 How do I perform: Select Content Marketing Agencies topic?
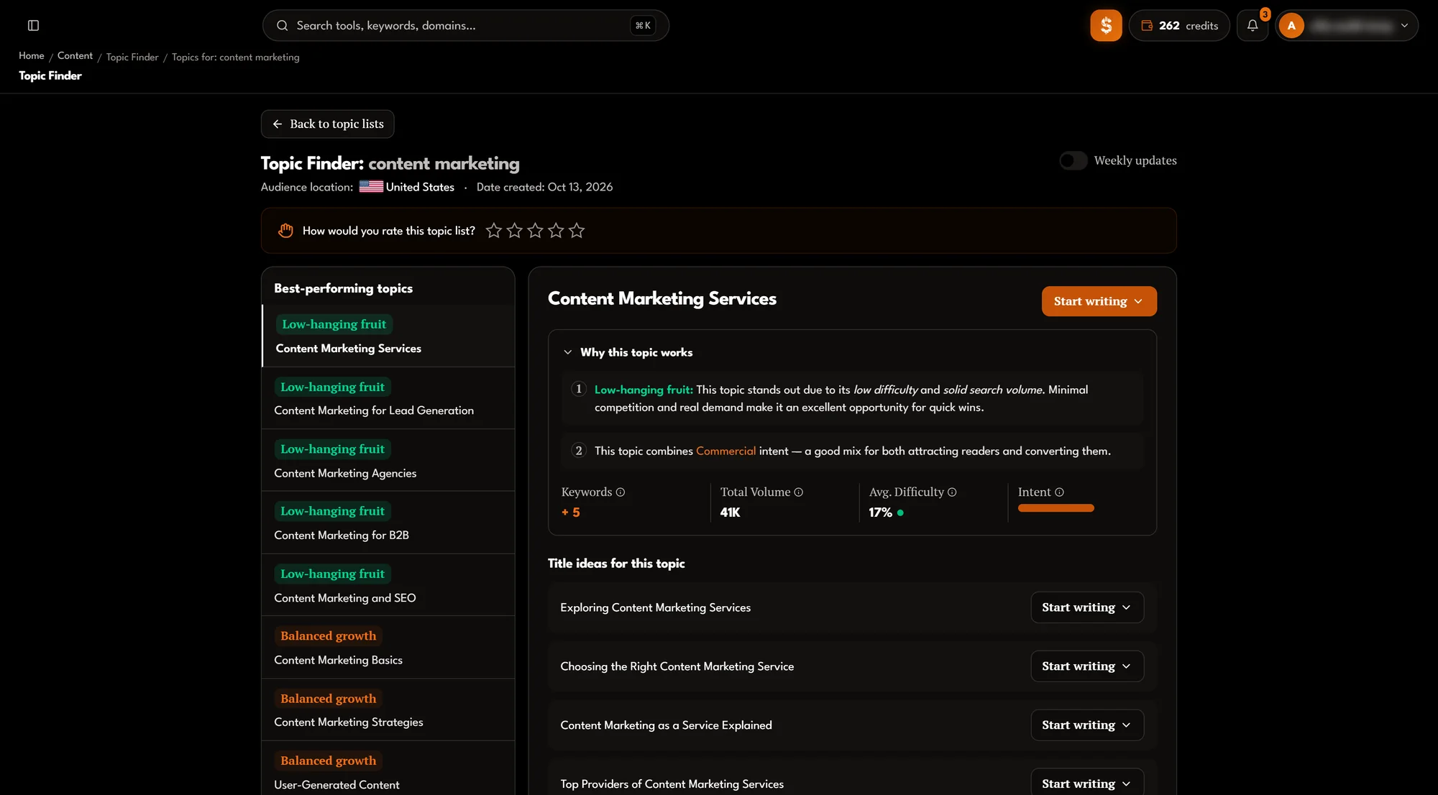pyautogui.click(x=388, y=460)
